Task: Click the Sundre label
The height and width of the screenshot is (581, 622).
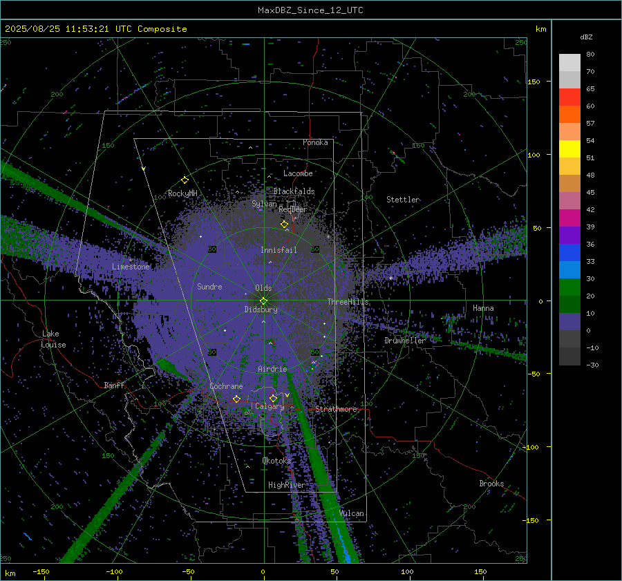Action: point(209,286)
